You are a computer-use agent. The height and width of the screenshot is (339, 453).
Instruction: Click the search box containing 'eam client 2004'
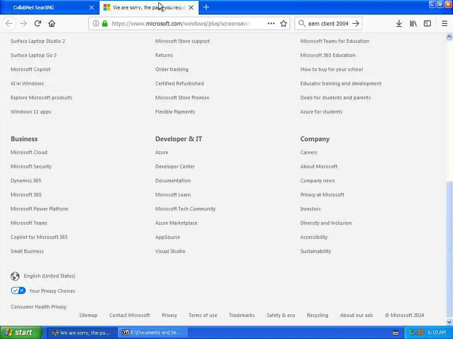coord(328,24)
